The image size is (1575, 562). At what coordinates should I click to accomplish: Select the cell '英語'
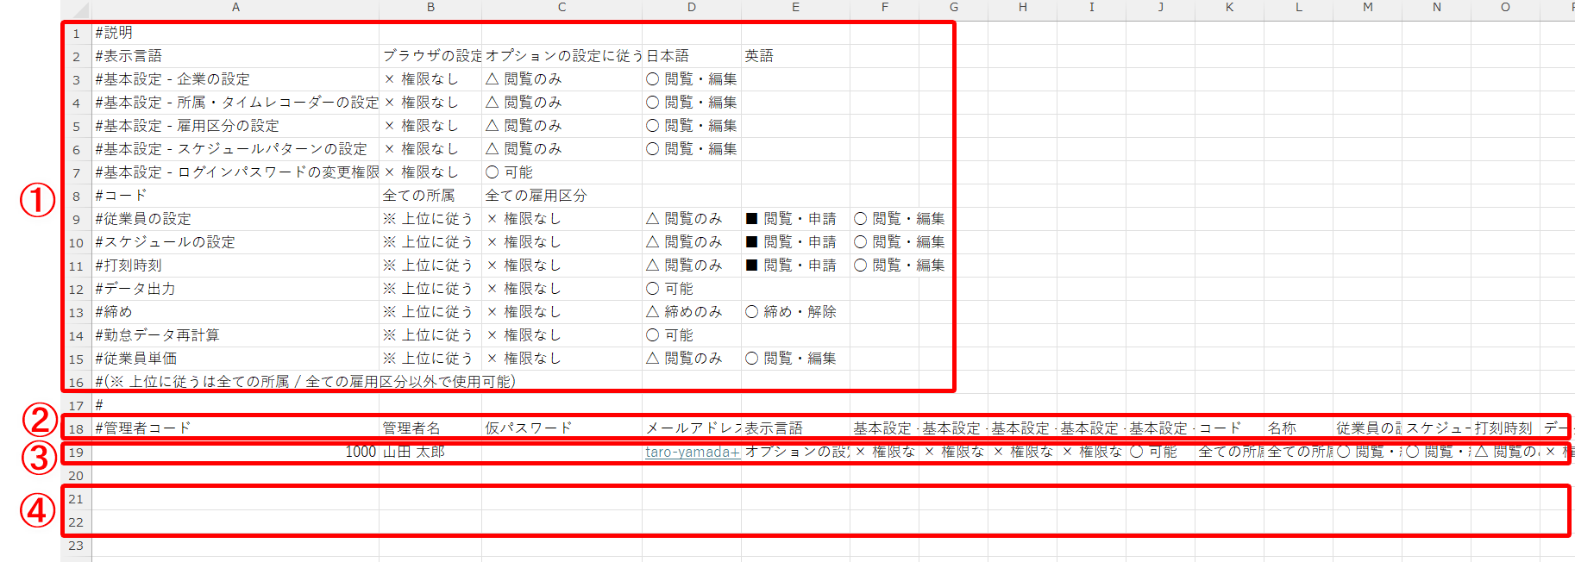[x=795, y=56]
